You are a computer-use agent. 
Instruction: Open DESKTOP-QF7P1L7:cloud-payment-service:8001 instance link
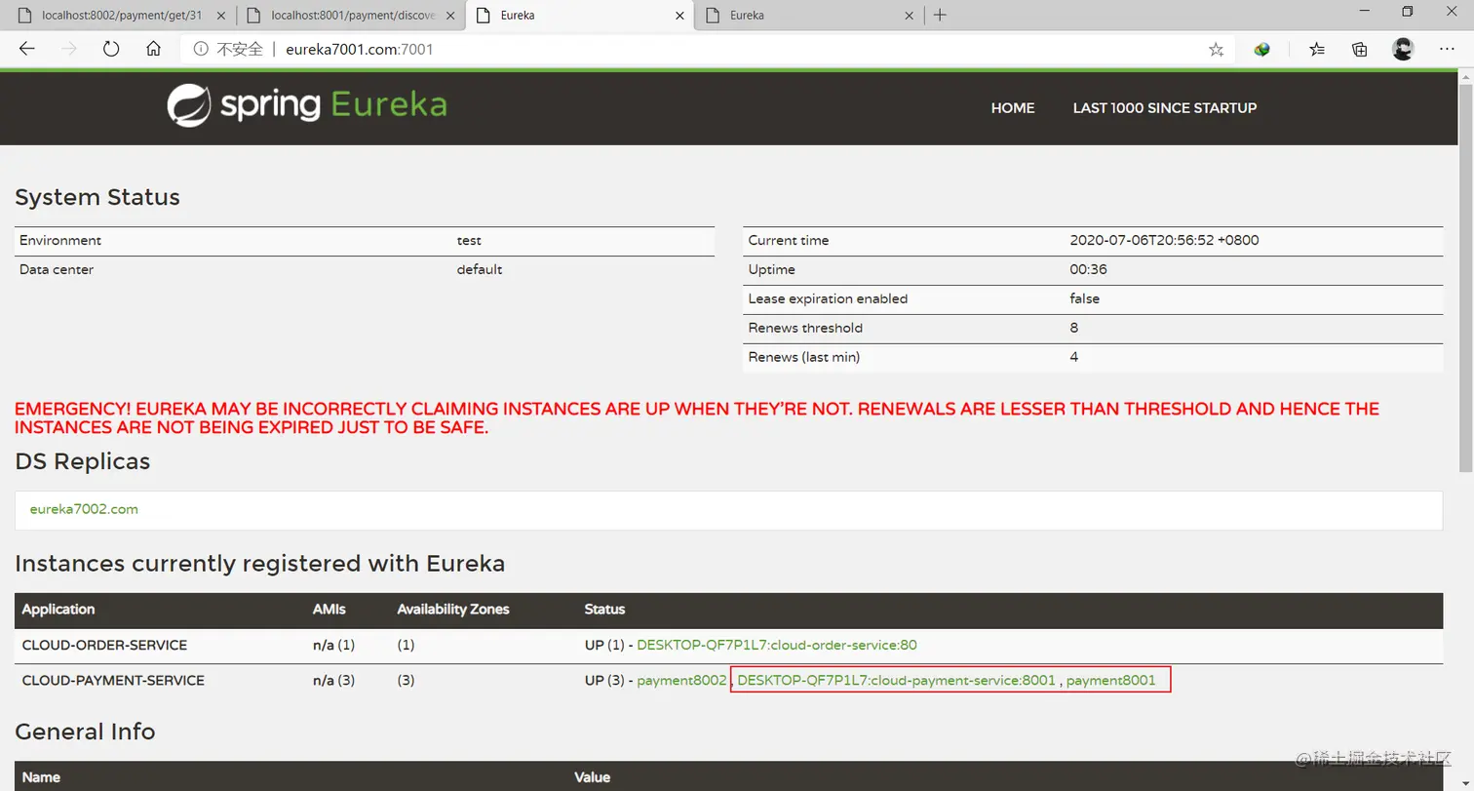pyautogui.click(x=896, y=680)
